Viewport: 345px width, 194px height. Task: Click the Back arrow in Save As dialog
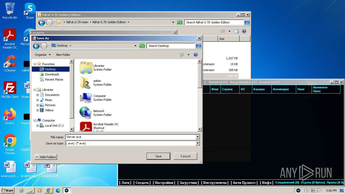click(36, 46)
